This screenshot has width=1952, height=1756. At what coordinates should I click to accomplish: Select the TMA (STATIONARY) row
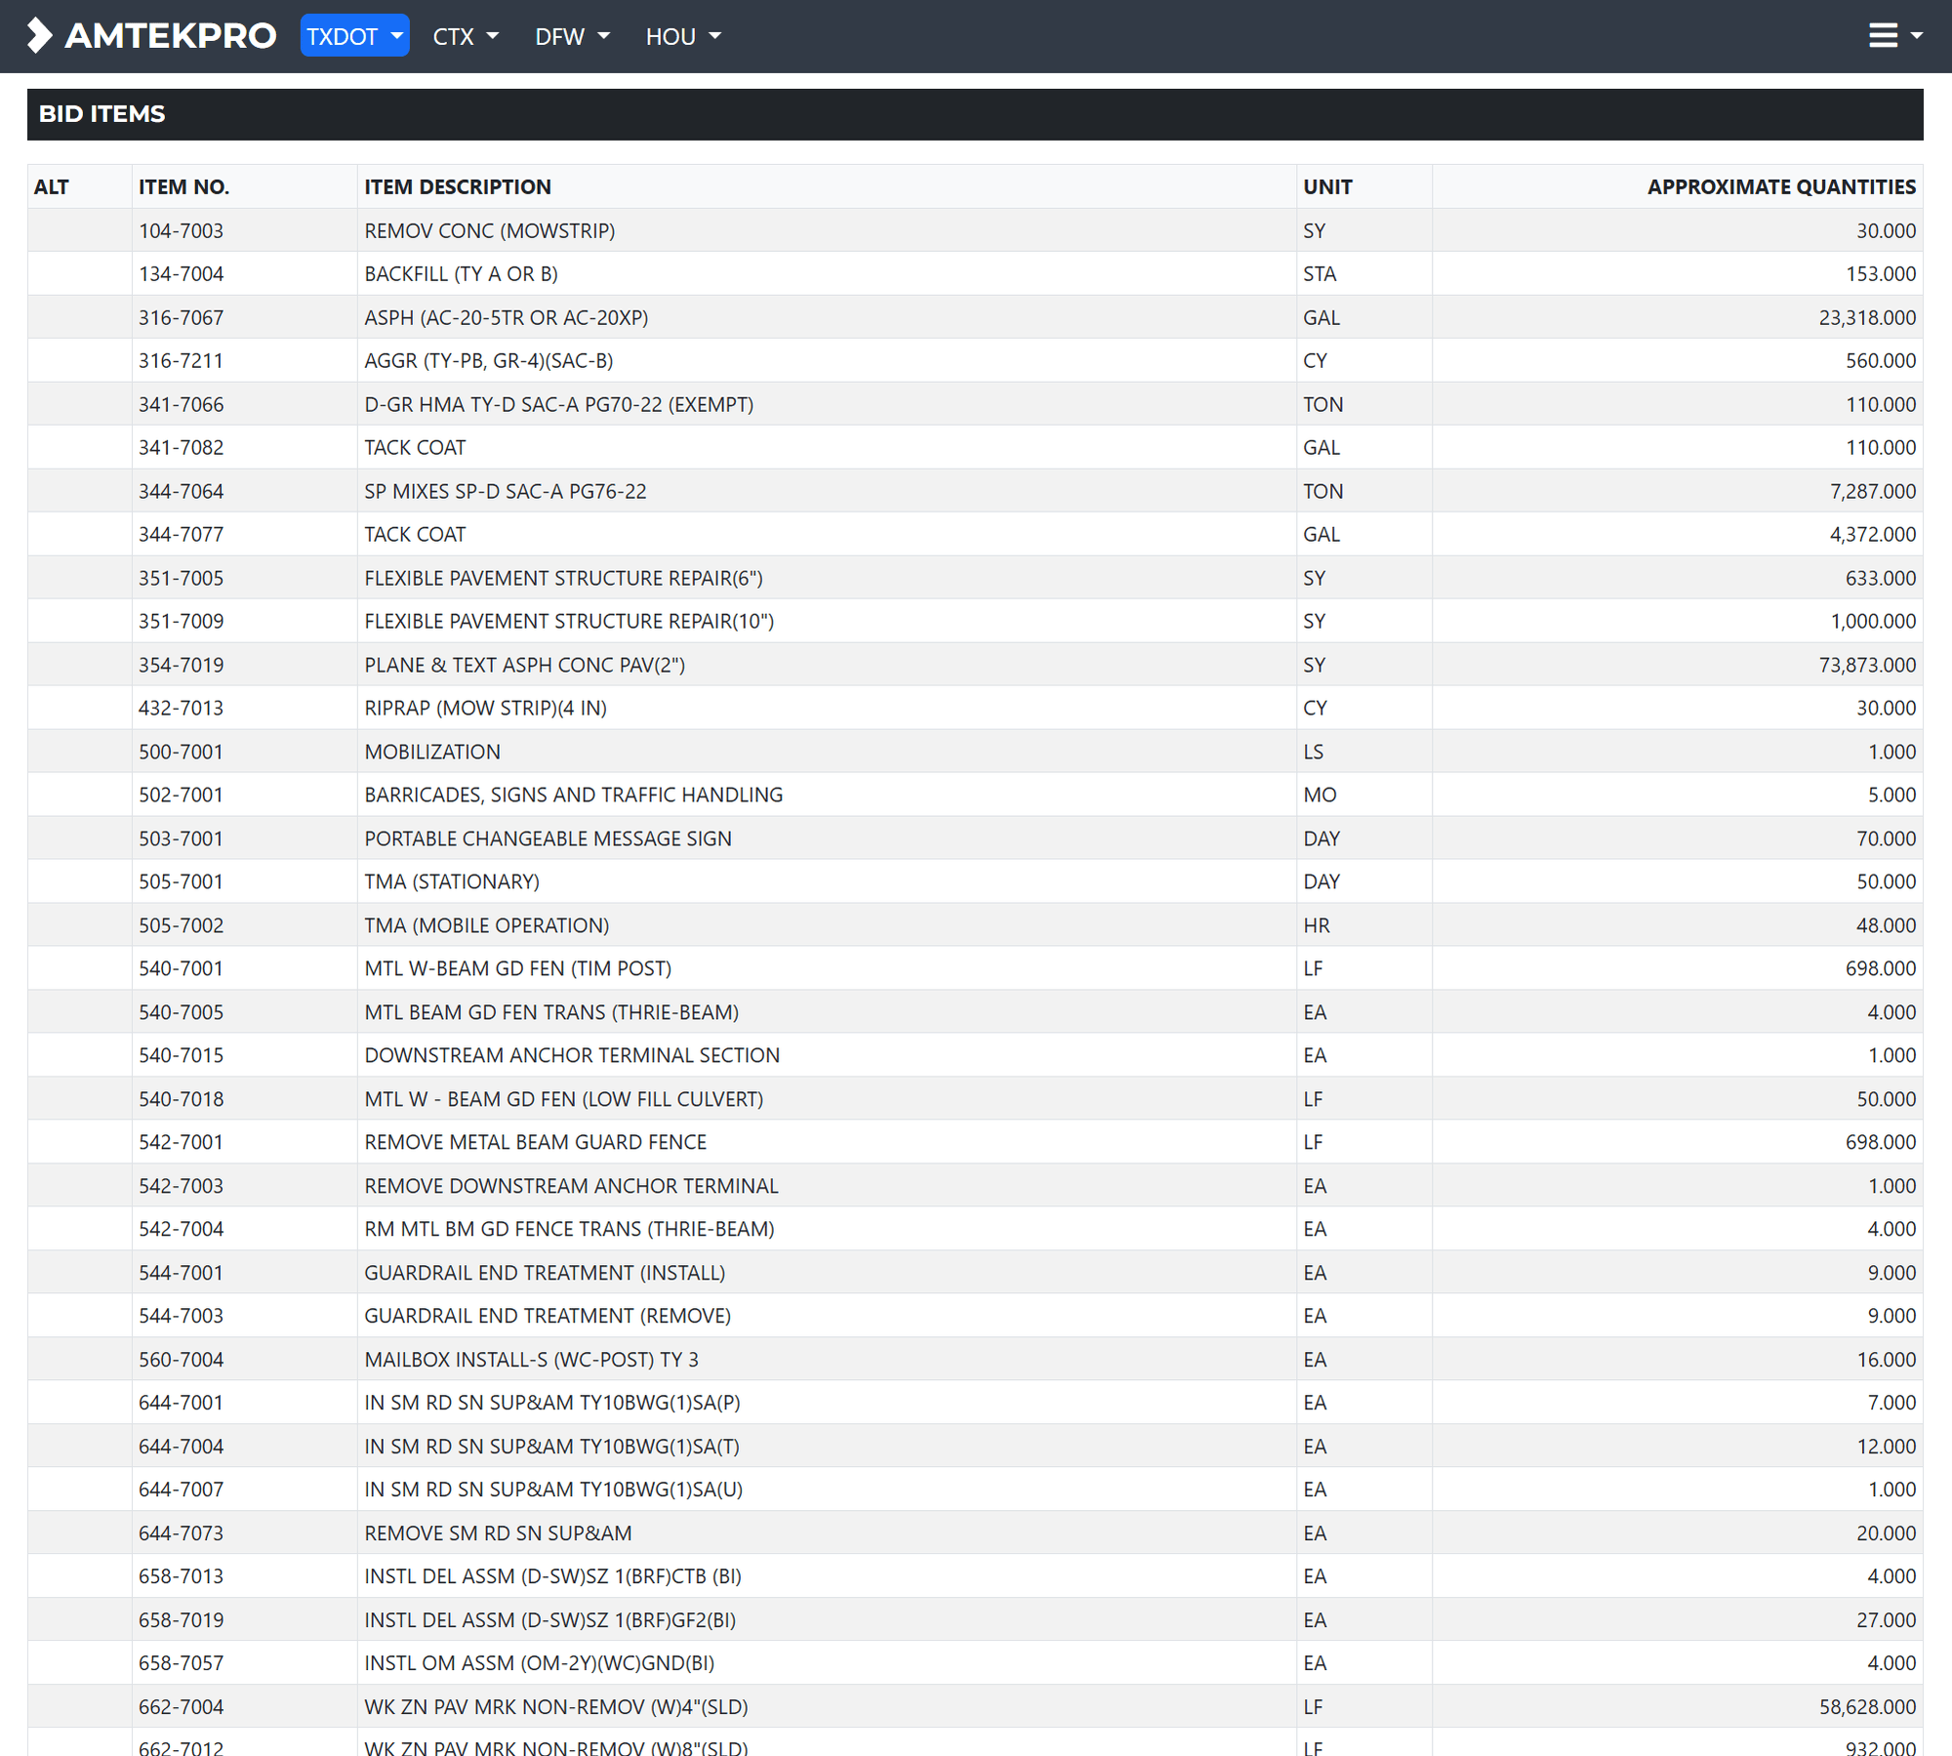click(452, 881)
